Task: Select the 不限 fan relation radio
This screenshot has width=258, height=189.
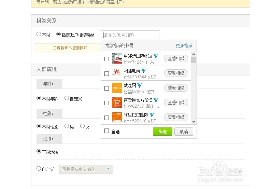Action: (39, 34)
